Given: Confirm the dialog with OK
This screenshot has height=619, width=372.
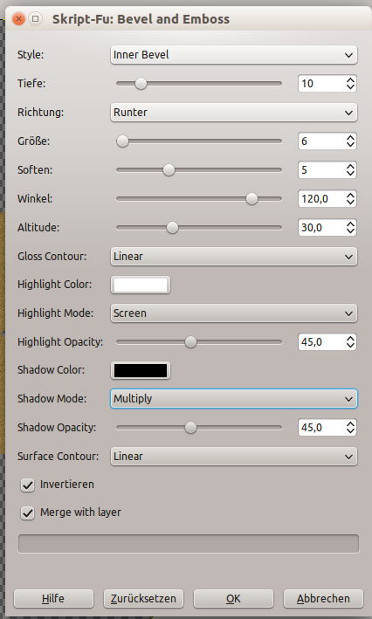Looking at the screenshot, I should coord(233,599).
